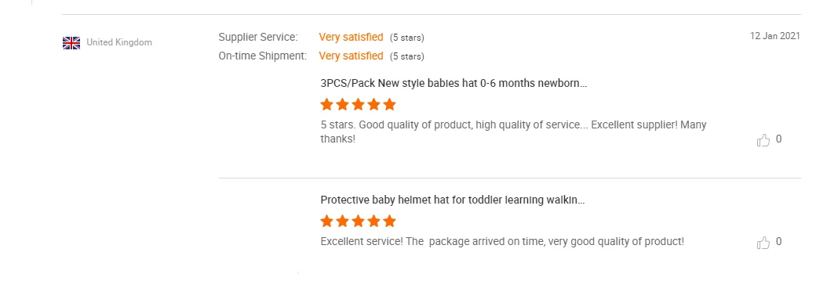Click Very satisfied next to Supplier Service
Image resolution: width=816 pixels, height=285 pixels.
coord(351,38)
